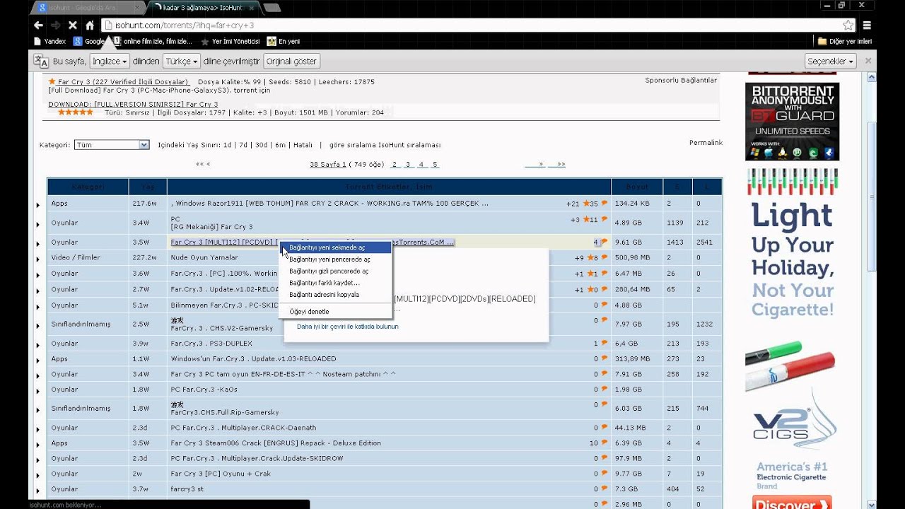Expand the 2w Far Cry 3 [PC] row arrow
This screenshot has width=905, height=509.
tap(38, 475)
